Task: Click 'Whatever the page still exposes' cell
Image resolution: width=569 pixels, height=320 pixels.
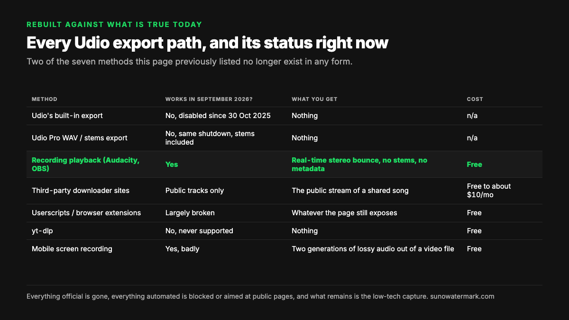Action: click(344, 213)
